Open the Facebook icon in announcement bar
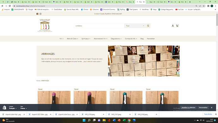The width and height of the screenshot is (218, 123). (x=37, y=14)
